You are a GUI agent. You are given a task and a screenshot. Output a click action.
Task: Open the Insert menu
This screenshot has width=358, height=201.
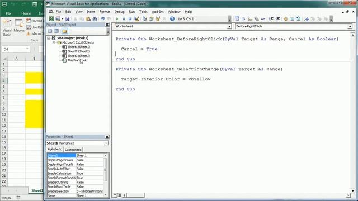coord(91,12)
